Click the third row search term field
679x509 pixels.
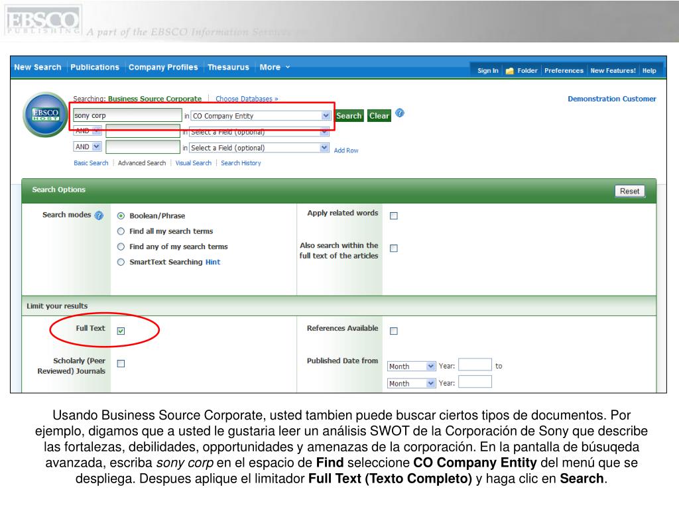tap(143, 147)
